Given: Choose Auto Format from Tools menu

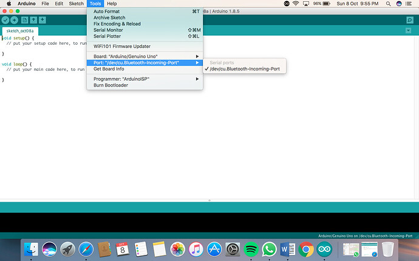Looking at the screenshot, I should click(x=145, y=12).
